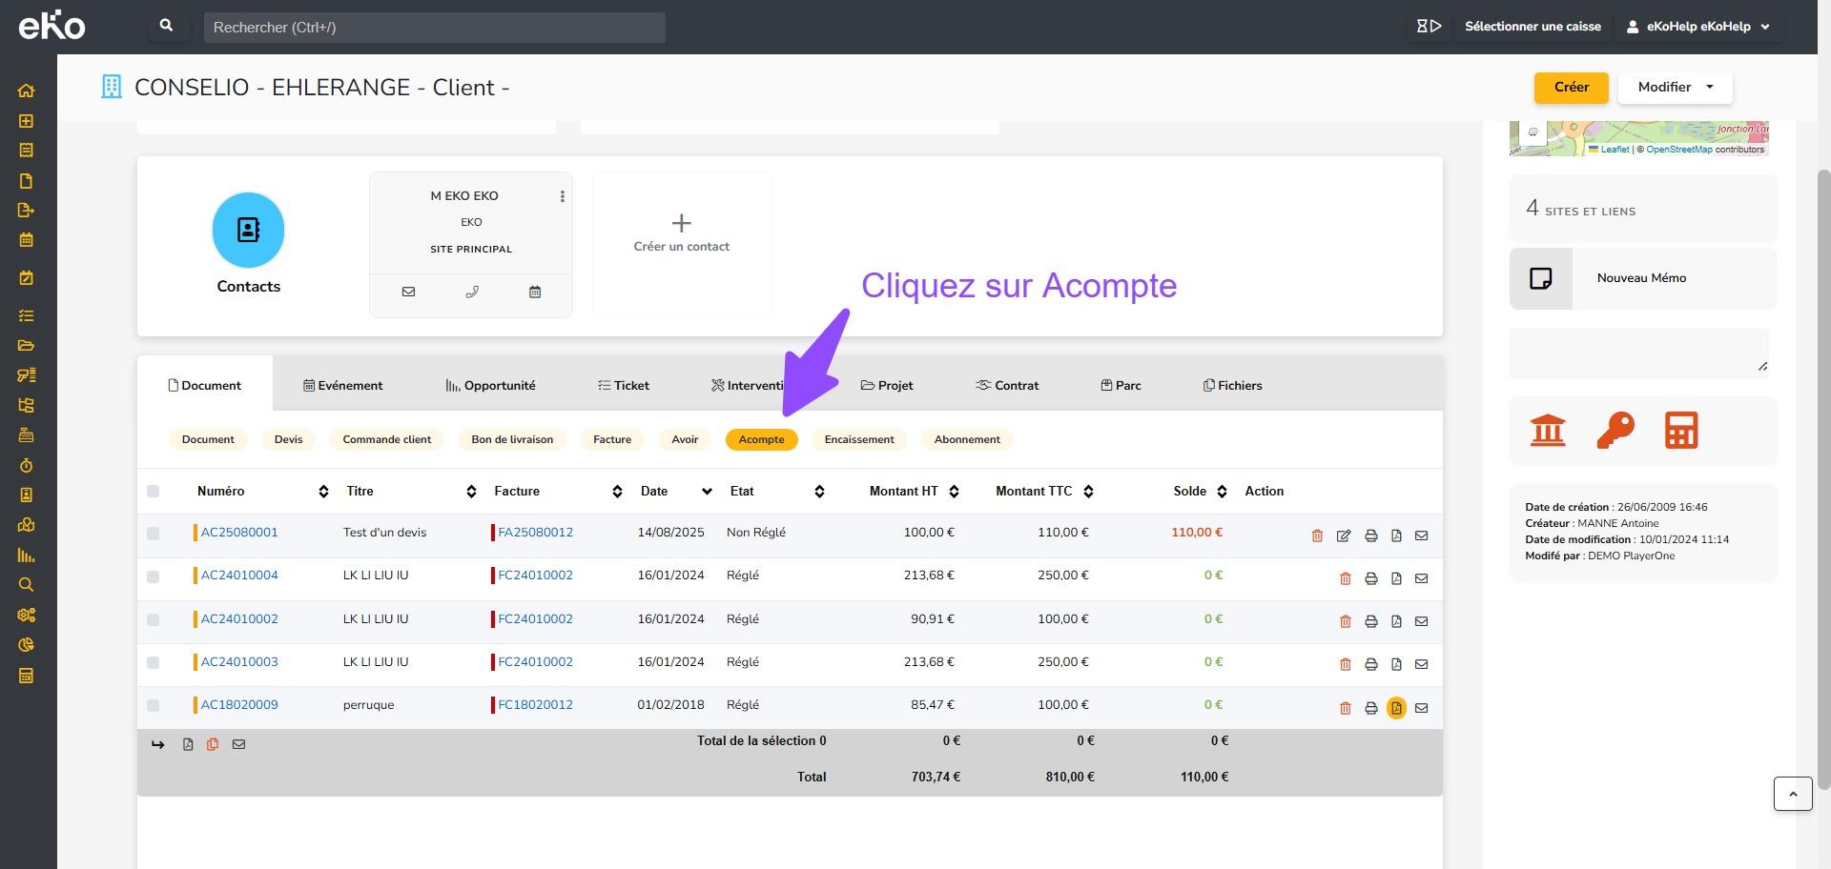Open M EKO EKO contact options menu
This screenshot has width=1831, height=869.
[x=562, y=196]
